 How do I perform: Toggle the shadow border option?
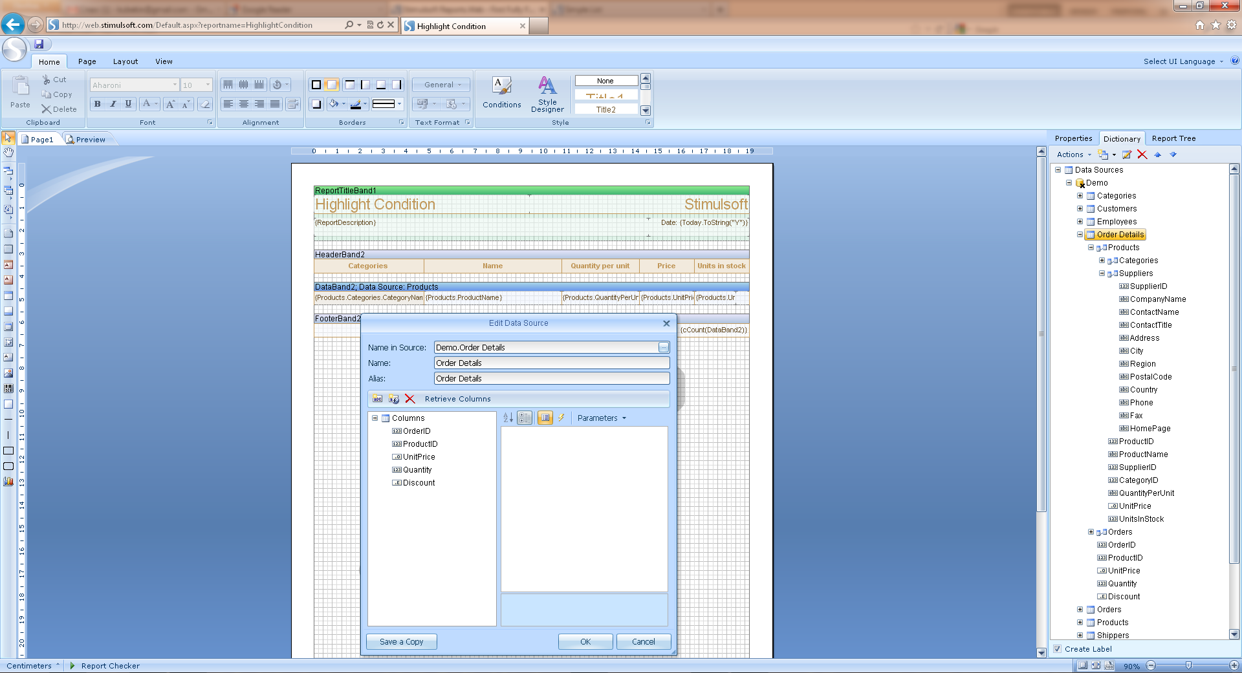[x=316, y=104]
